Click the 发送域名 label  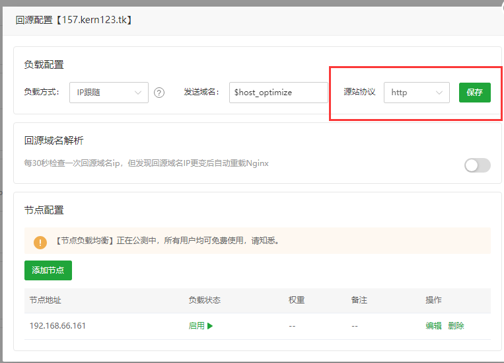point(201,92)
